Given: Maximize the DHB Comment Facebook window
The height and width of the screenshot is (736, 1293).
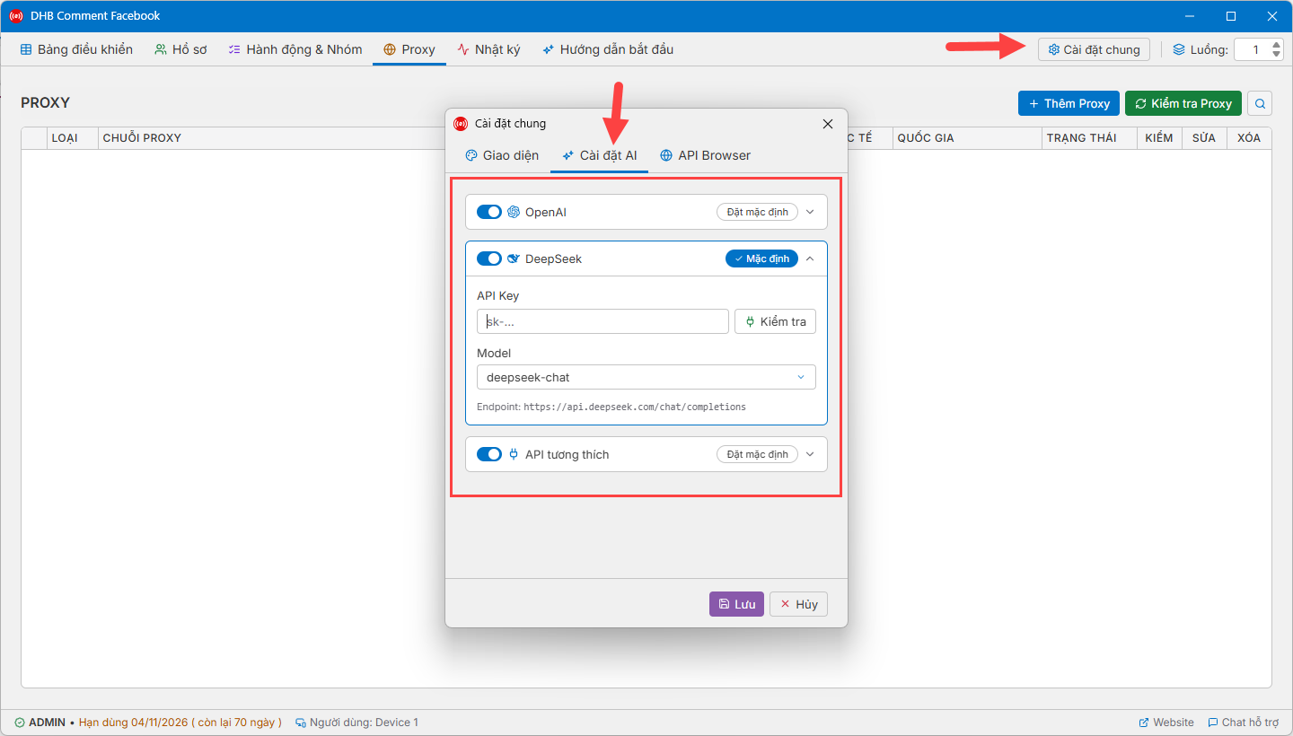Looking at the screenshot, I should (x=1231, y=15).
